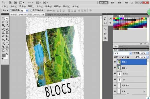Viewport: 150px width, 99px height.
Task: Switch to the 绘画 workspace
Action: click(119, 3)
